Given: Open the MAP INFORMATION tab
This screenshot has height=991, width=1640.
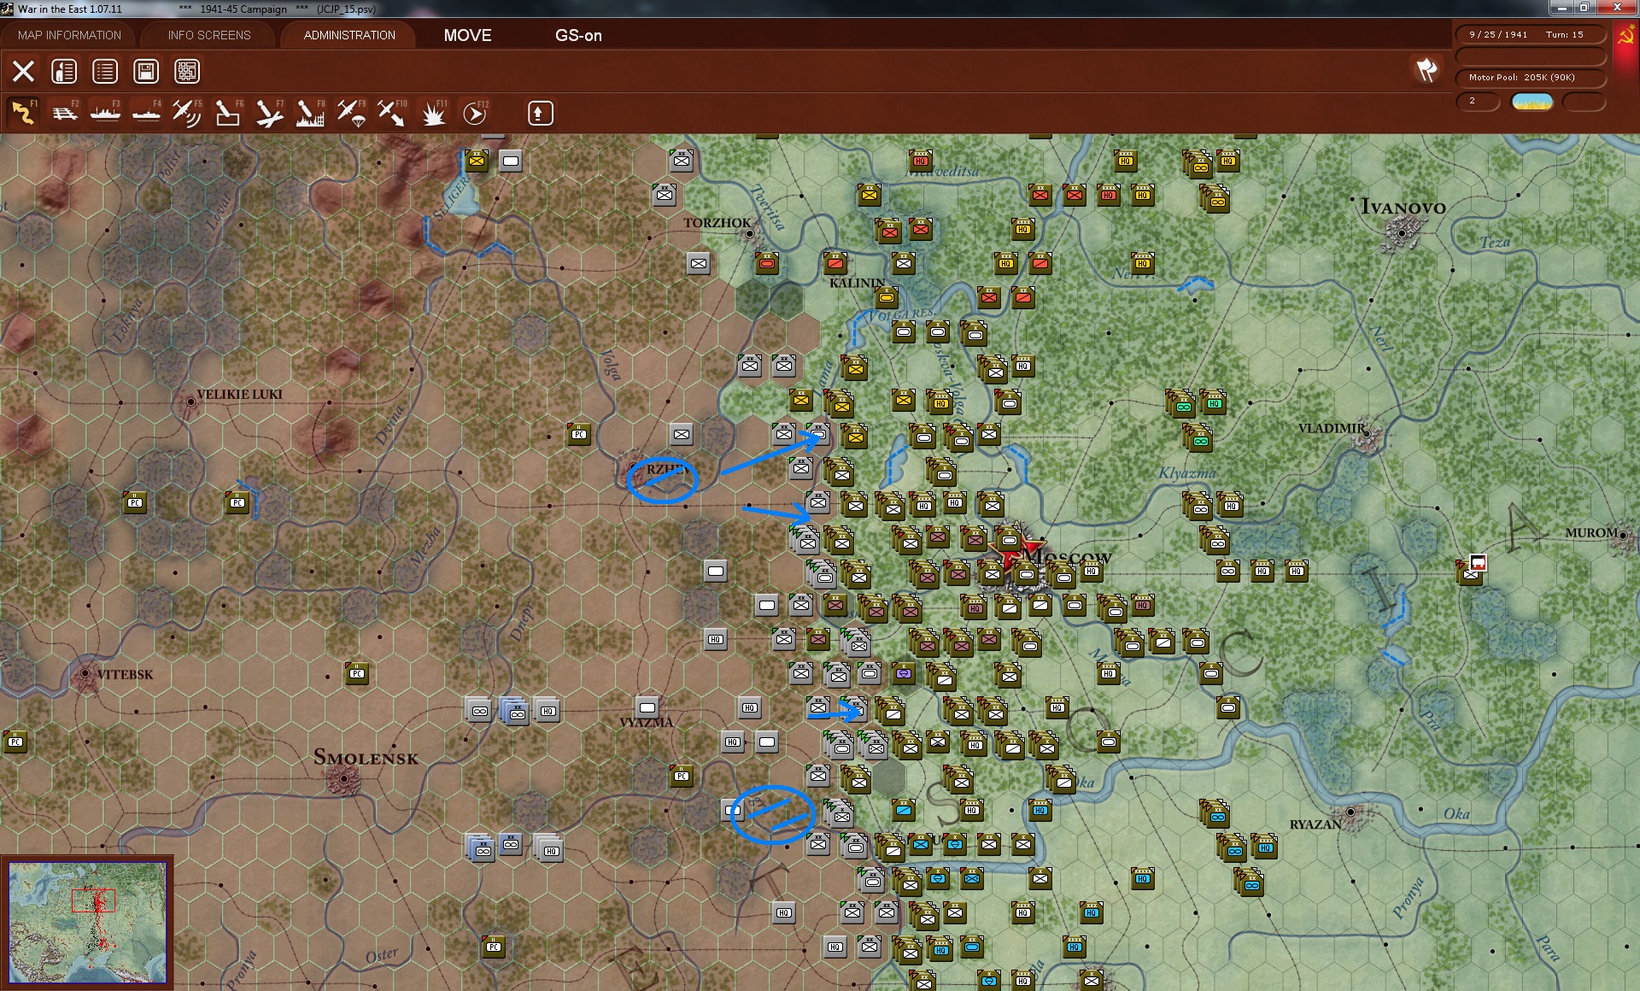Looking at the screenshot, I should coord(69,35).
